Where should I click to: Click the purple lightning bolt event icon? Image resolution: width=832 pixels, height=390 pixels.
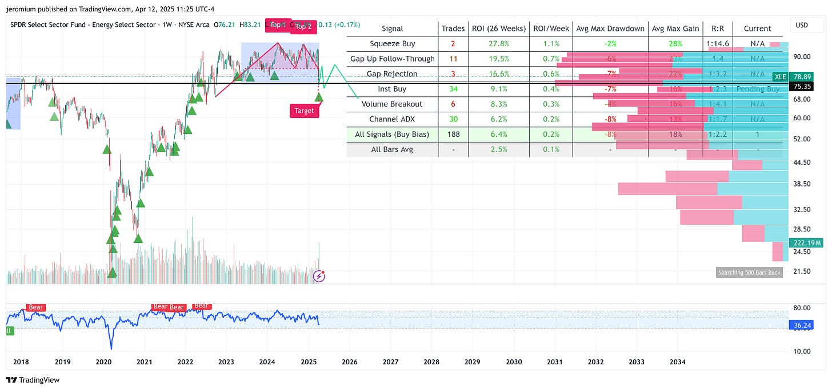pos(319,277)
